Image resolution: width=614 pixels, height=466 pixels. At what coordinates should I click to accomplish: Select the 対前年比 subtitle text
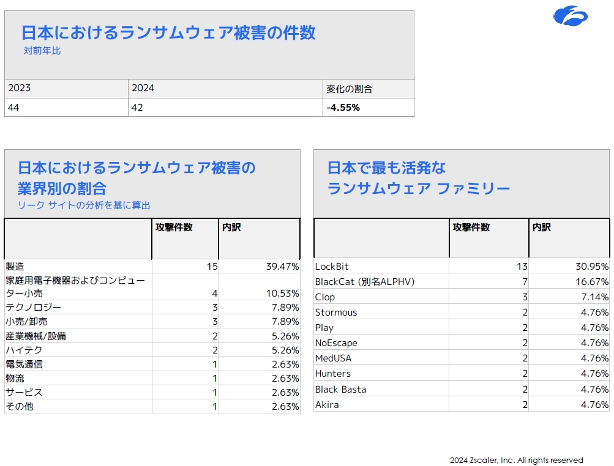click(x=42, y=51)
